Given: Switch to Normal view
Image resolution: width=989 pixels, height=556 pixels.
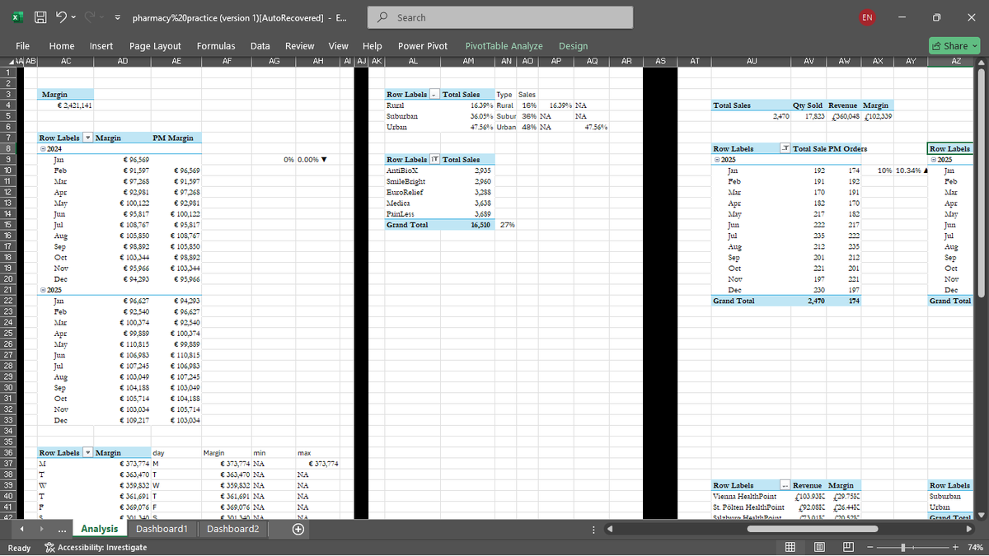Looking at the screenshot, I should [790, 547].
